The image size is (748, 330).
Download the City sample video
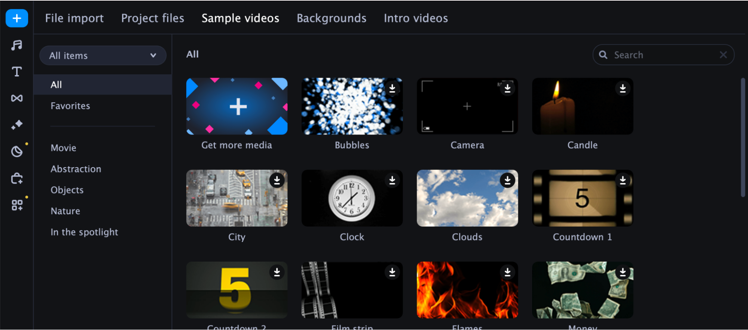[277, 180]
